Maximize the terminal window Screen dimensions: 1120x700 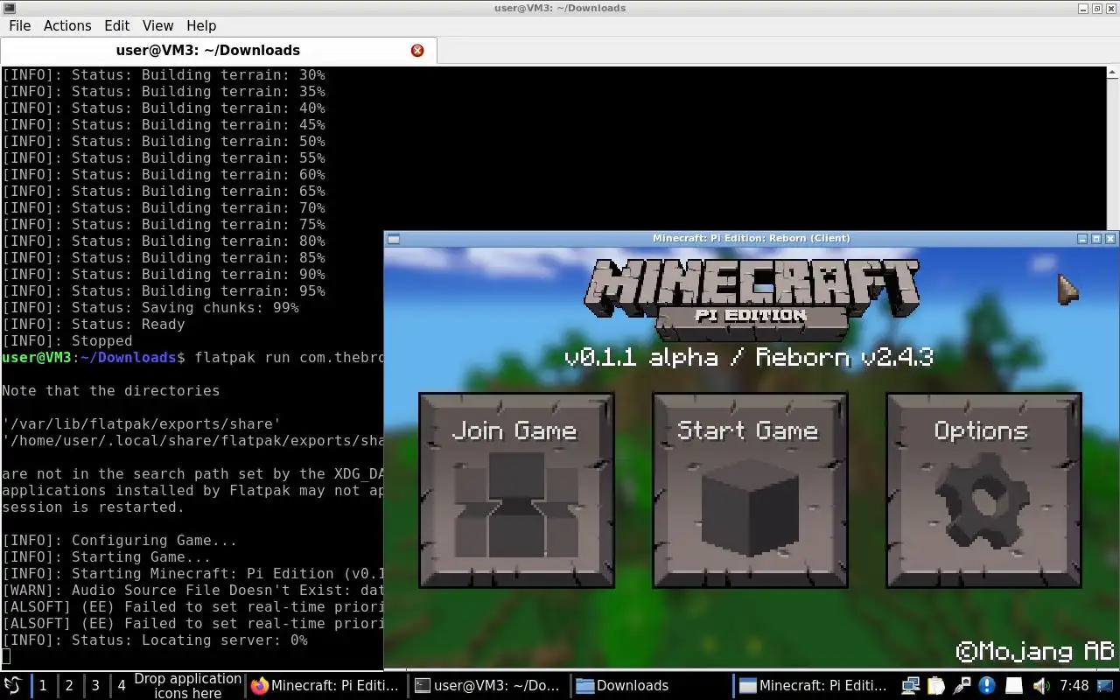point(1096,8)
